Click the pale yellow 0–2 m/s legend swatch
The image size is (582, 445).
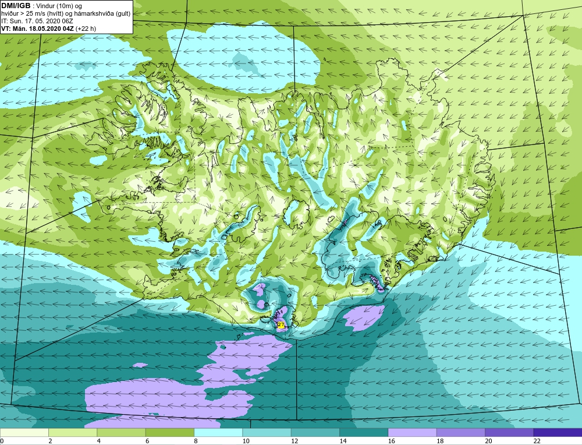24,432
